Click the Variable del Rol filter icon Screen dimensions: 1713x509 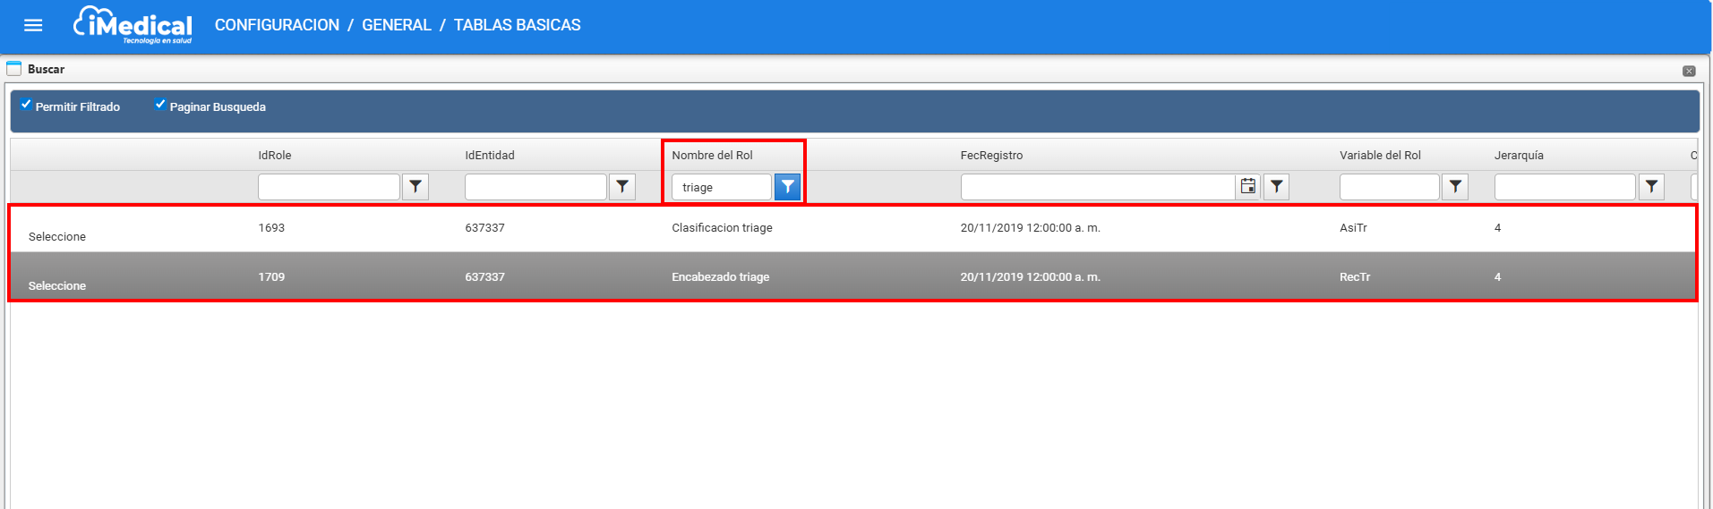point(1455,187)
